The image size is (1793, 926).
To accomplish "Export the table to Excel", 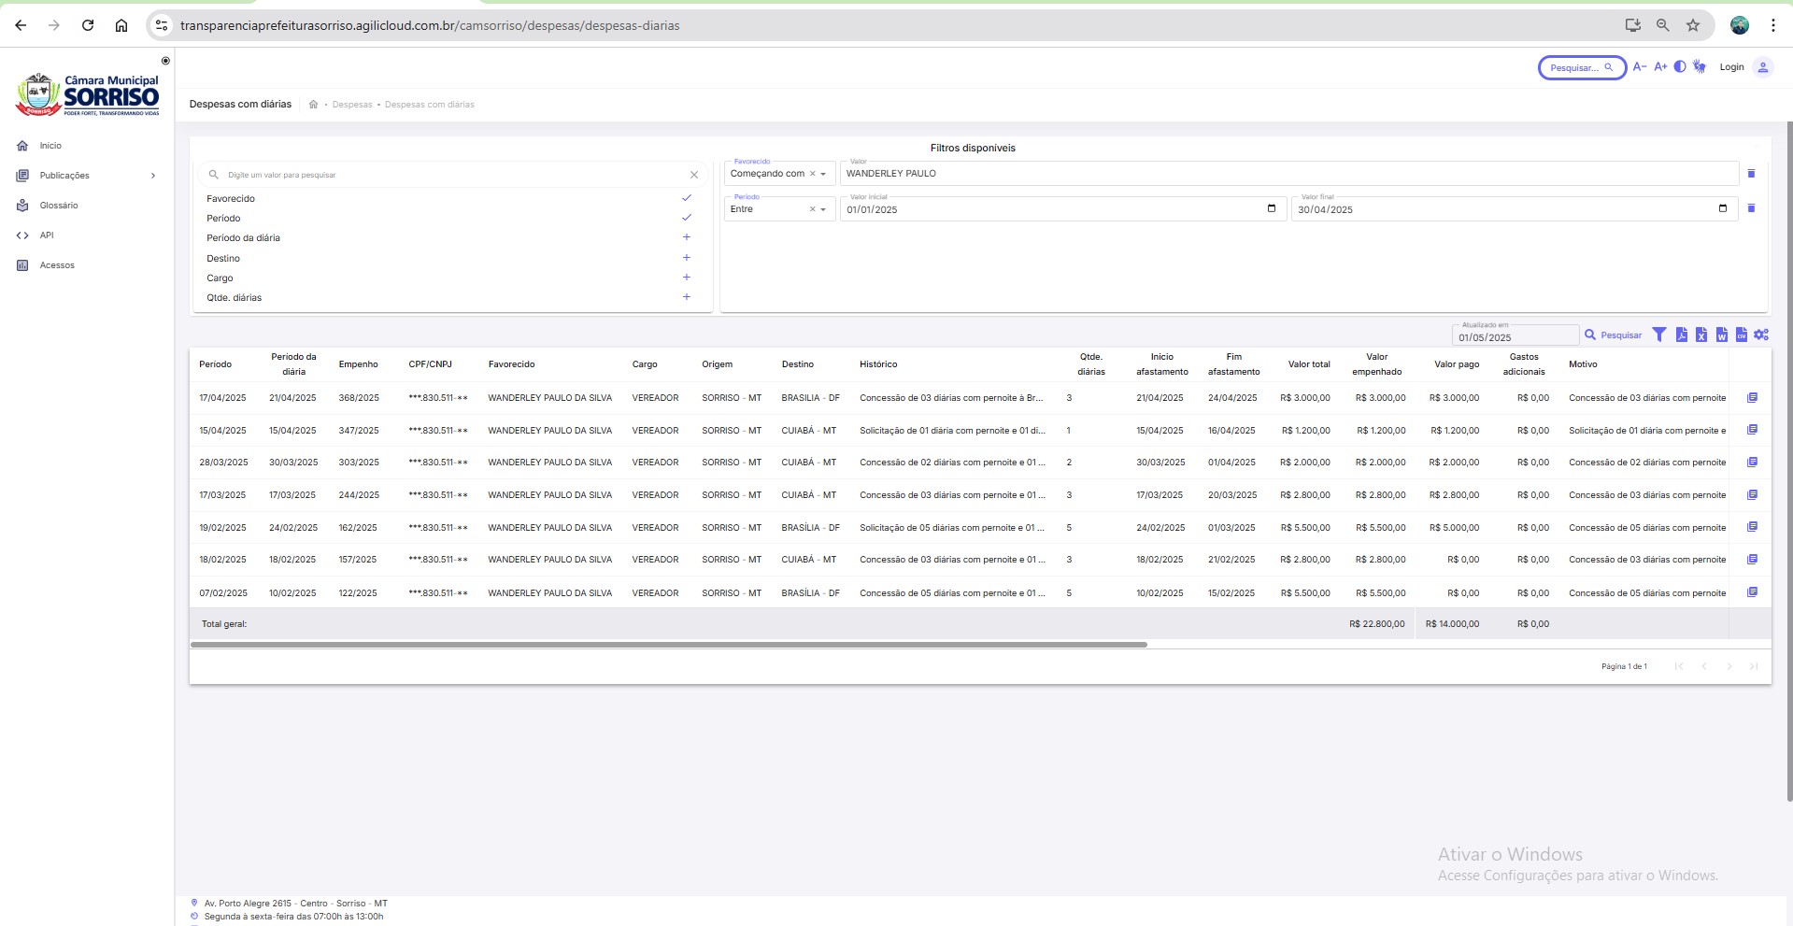I will pos(1701,335).
